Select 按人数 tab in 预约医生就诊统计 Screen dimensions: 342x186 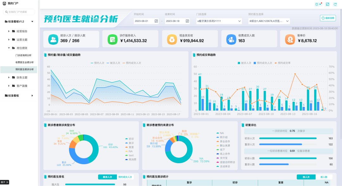[324, 177]
